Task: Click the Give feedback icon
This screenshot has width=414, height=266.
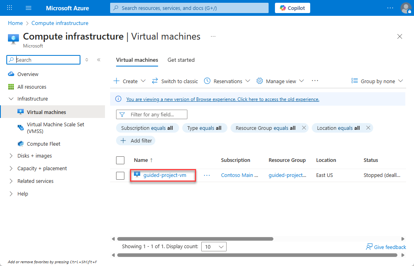Action: [x=369, y=247]
